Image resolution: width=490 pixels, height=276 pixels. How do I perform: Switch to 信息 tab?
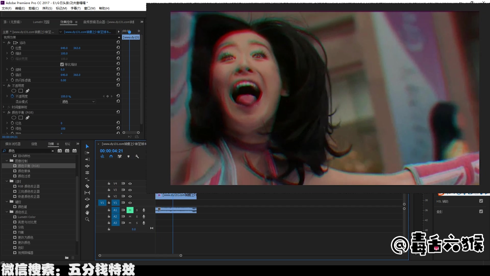click(34, 144)
